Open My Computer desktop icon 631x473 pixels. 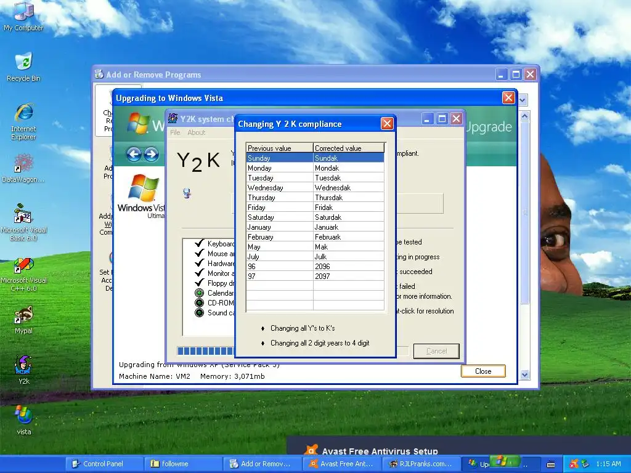(23, 16)
